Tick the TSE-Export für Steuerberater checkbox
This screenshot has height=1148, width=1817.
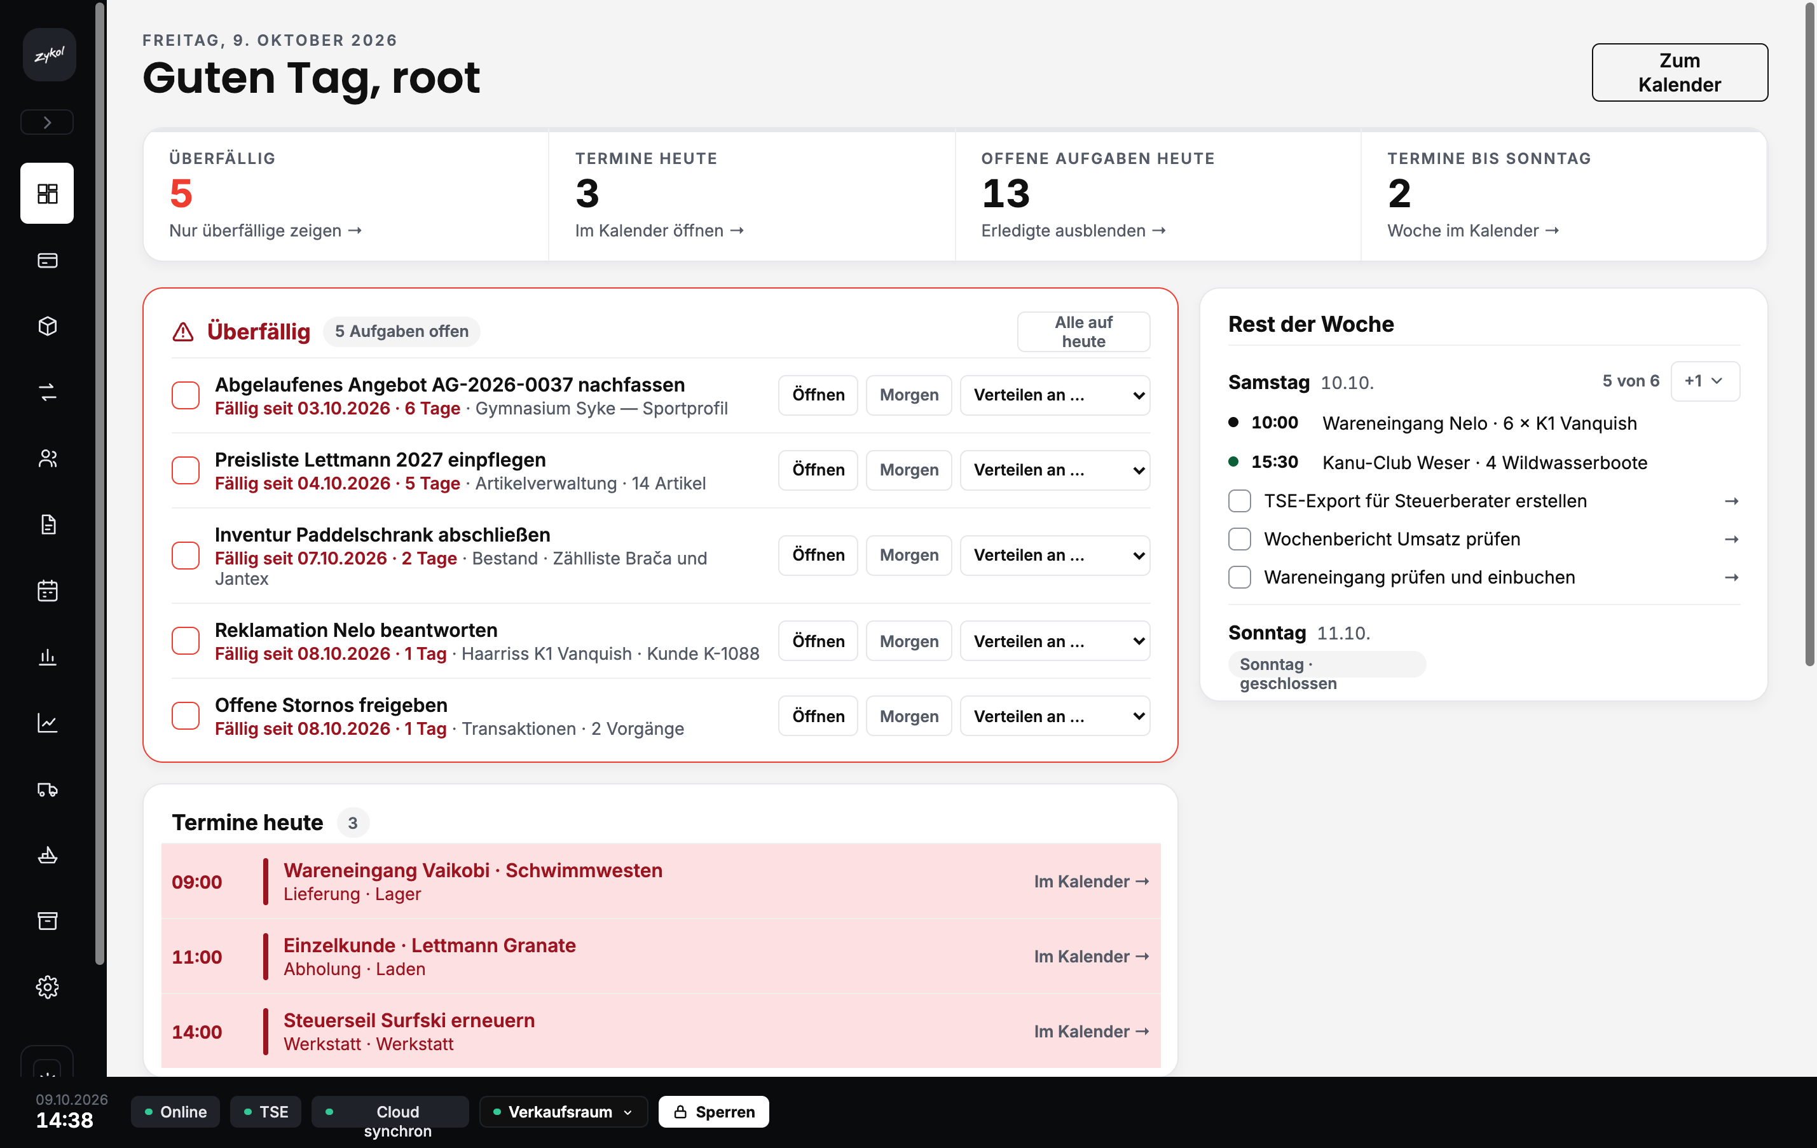pyautogui.click(x=1239, y=501)
